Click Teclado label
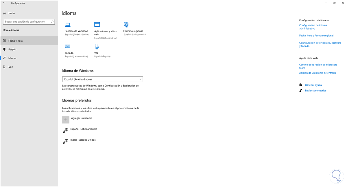The height and width of the screenshot is (187, 347). [x=69, y=53]
